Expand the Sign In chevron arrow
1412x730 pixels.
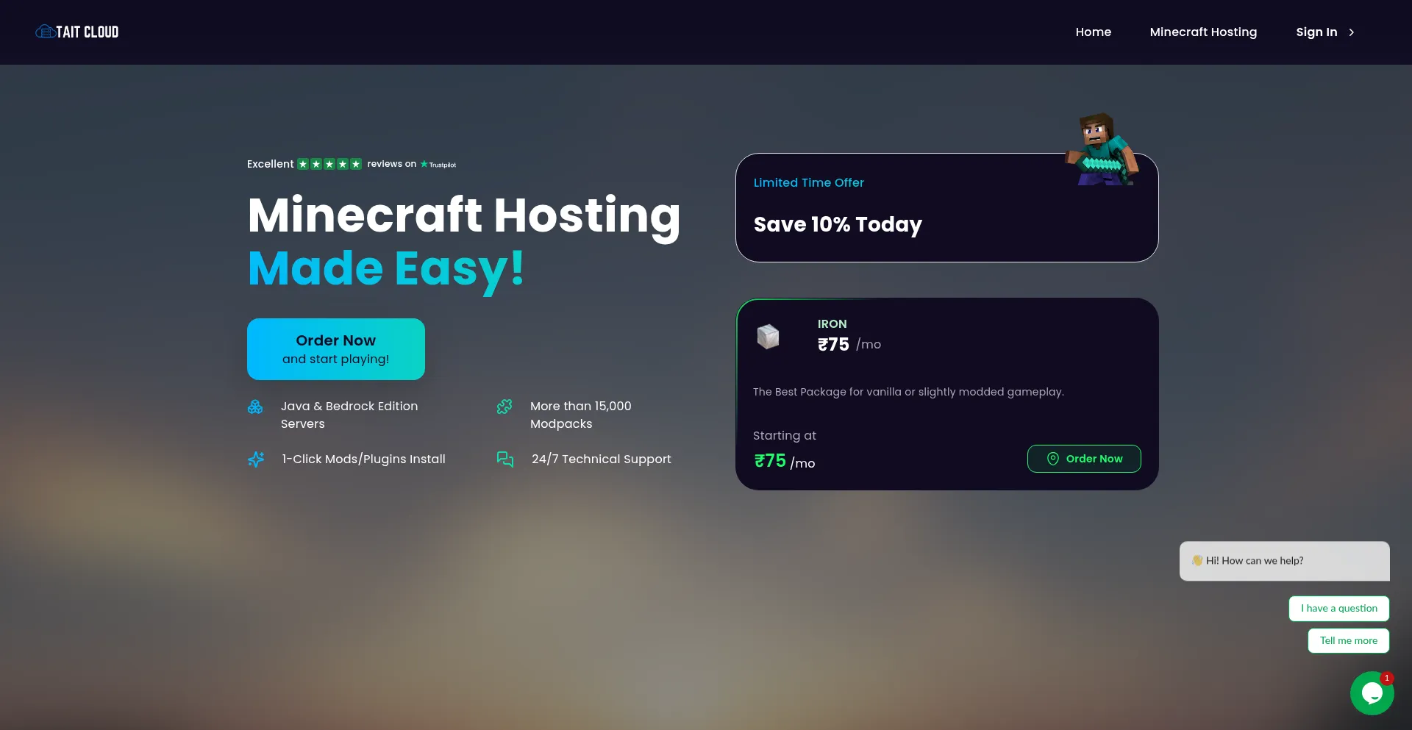point(1351,32)
